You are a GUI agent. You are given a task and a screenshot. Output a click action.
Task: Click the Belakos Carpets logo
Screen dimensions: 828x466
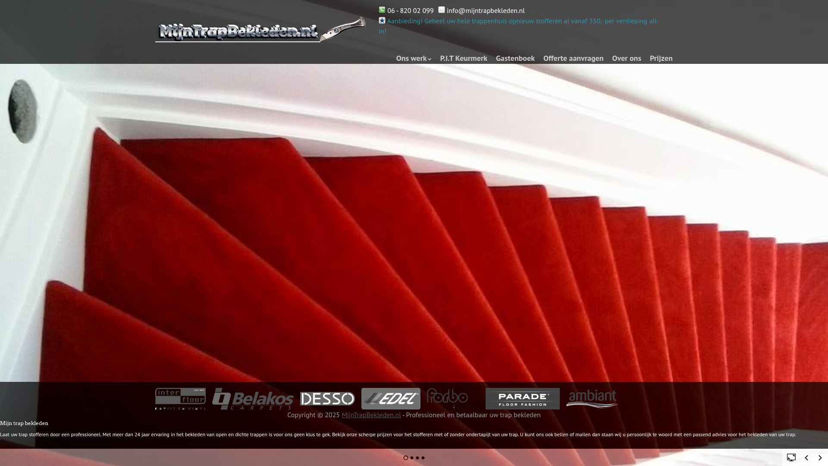pyautogui.click(x=253, y=399)
